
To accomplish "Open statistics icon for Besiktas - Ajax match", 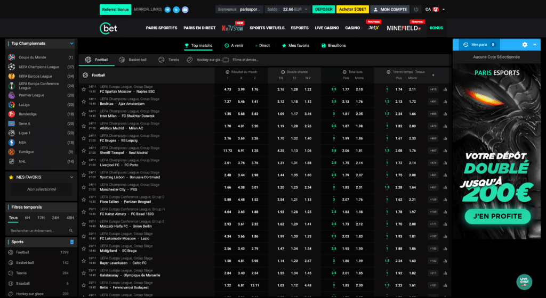I will 445,102.
